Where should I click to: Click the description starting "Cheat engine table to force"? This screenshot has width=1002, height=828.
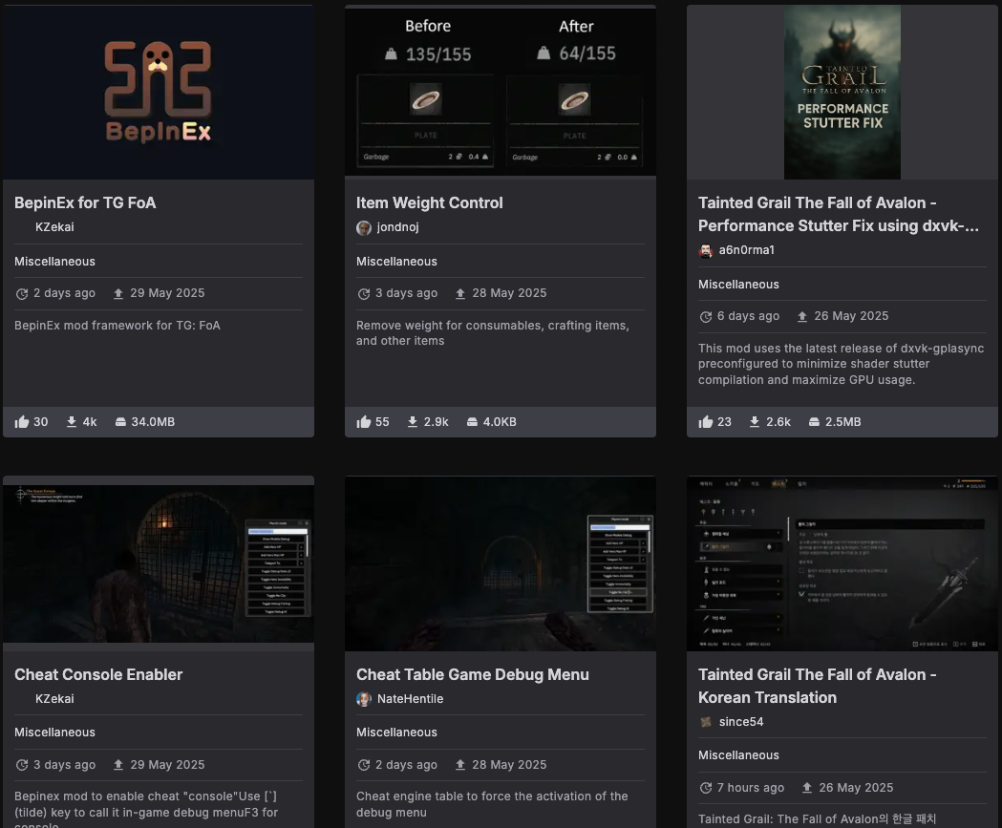(x=492, y=804)
